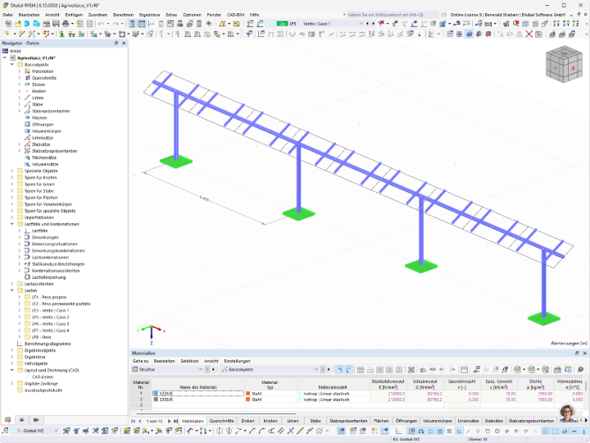Toggle the highlighted blue view mode button in second toolbar
This screenshot has width=590, height=443.
coord(469,34)
